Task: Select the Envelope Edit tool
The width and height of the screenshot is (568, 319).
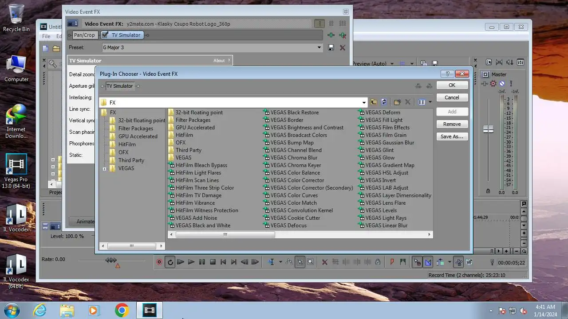Action: click(289, 262)
